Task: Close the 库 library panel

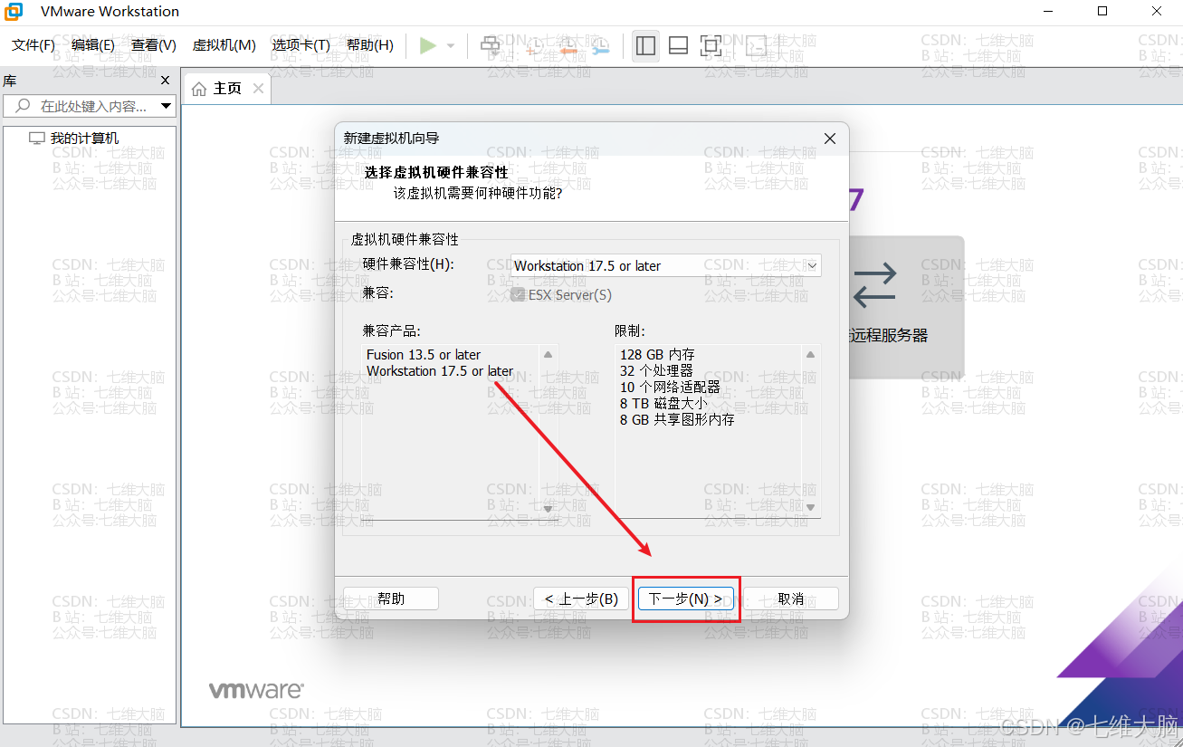Action: point(165,81)
